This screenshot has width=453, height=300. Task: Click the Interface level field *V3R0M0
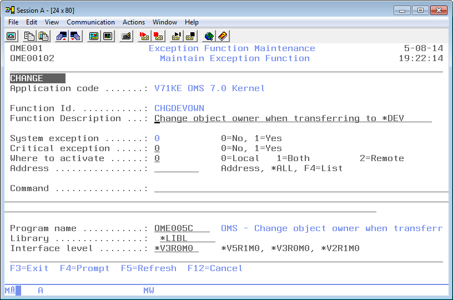[x=176, y=248]
